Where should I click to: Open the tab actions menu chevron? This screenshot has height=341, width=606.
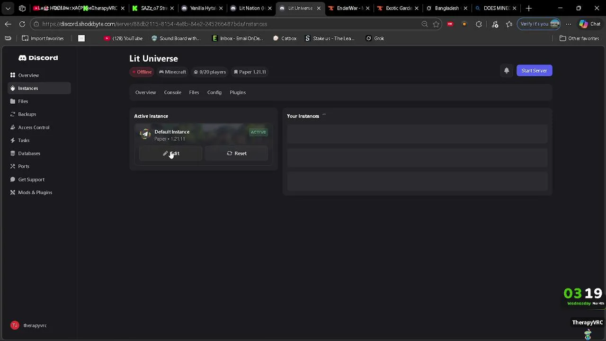(8, 8)
